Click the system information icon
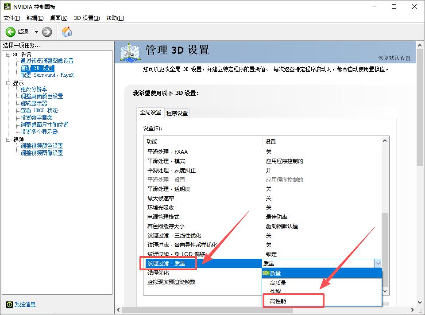Image resolution: width=425 pixels, height=315 pixels. tap(9, 304)
